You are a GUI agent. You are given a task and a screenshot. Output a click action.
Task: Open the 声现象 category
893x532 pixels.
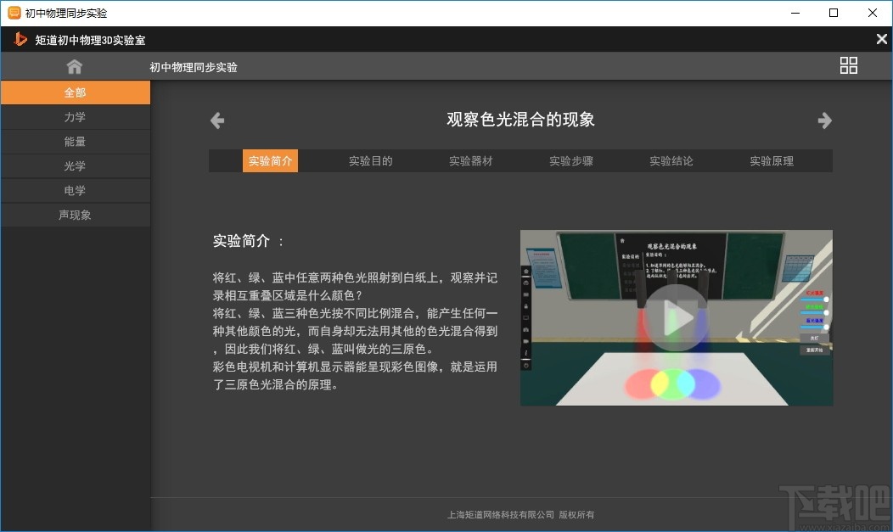(75, 215)
